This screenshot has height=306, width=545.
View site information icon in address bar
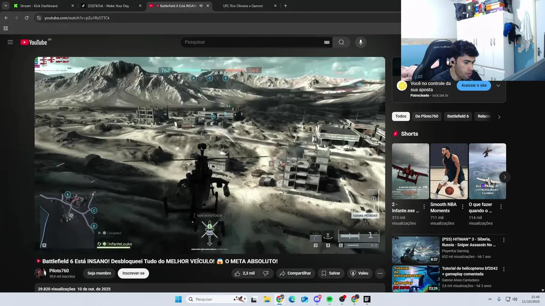pos(38,18)
